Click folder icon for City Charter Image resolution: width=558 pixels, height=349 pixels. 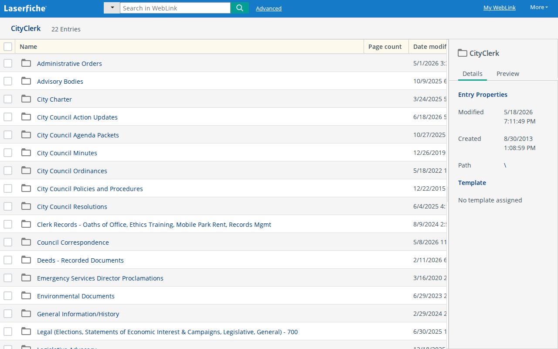[x=26, y=99]
